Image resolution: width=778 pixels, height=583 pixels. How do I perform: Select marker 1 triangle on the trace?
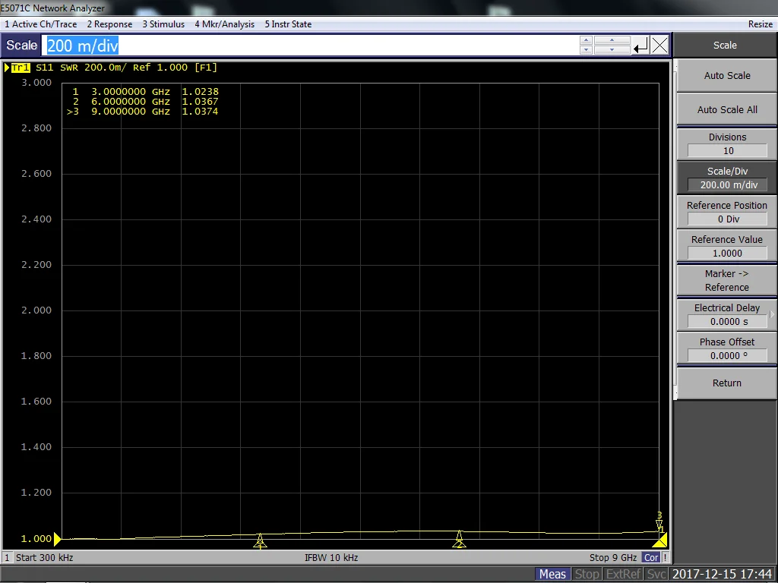260,540
